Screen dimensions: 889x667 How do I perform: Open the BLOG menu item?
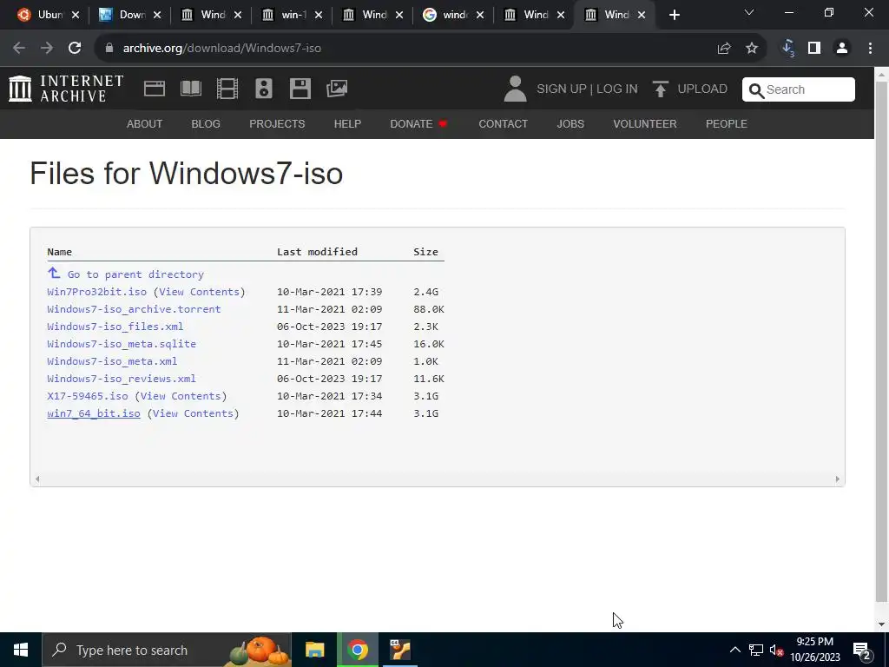pos(206,123)
